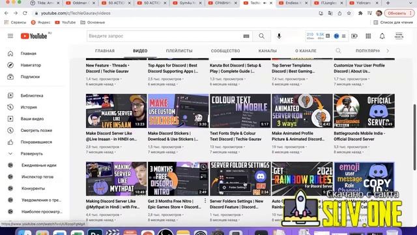Open video title New Feature - Threads

click(108, 68)
